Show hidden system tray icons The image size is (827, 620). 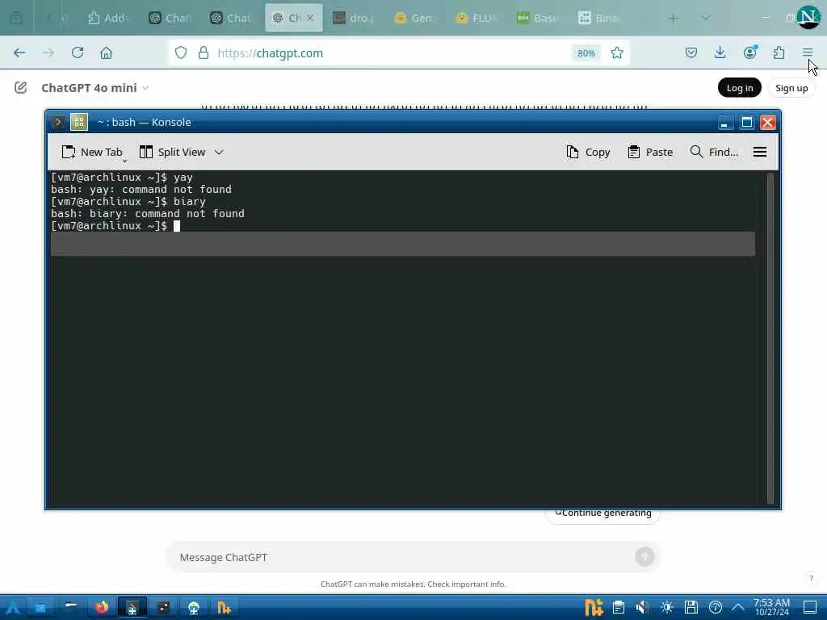tap(738, 607)
